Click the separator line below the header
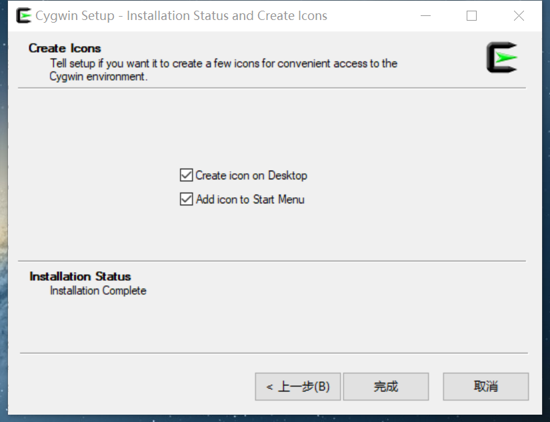 272,88
